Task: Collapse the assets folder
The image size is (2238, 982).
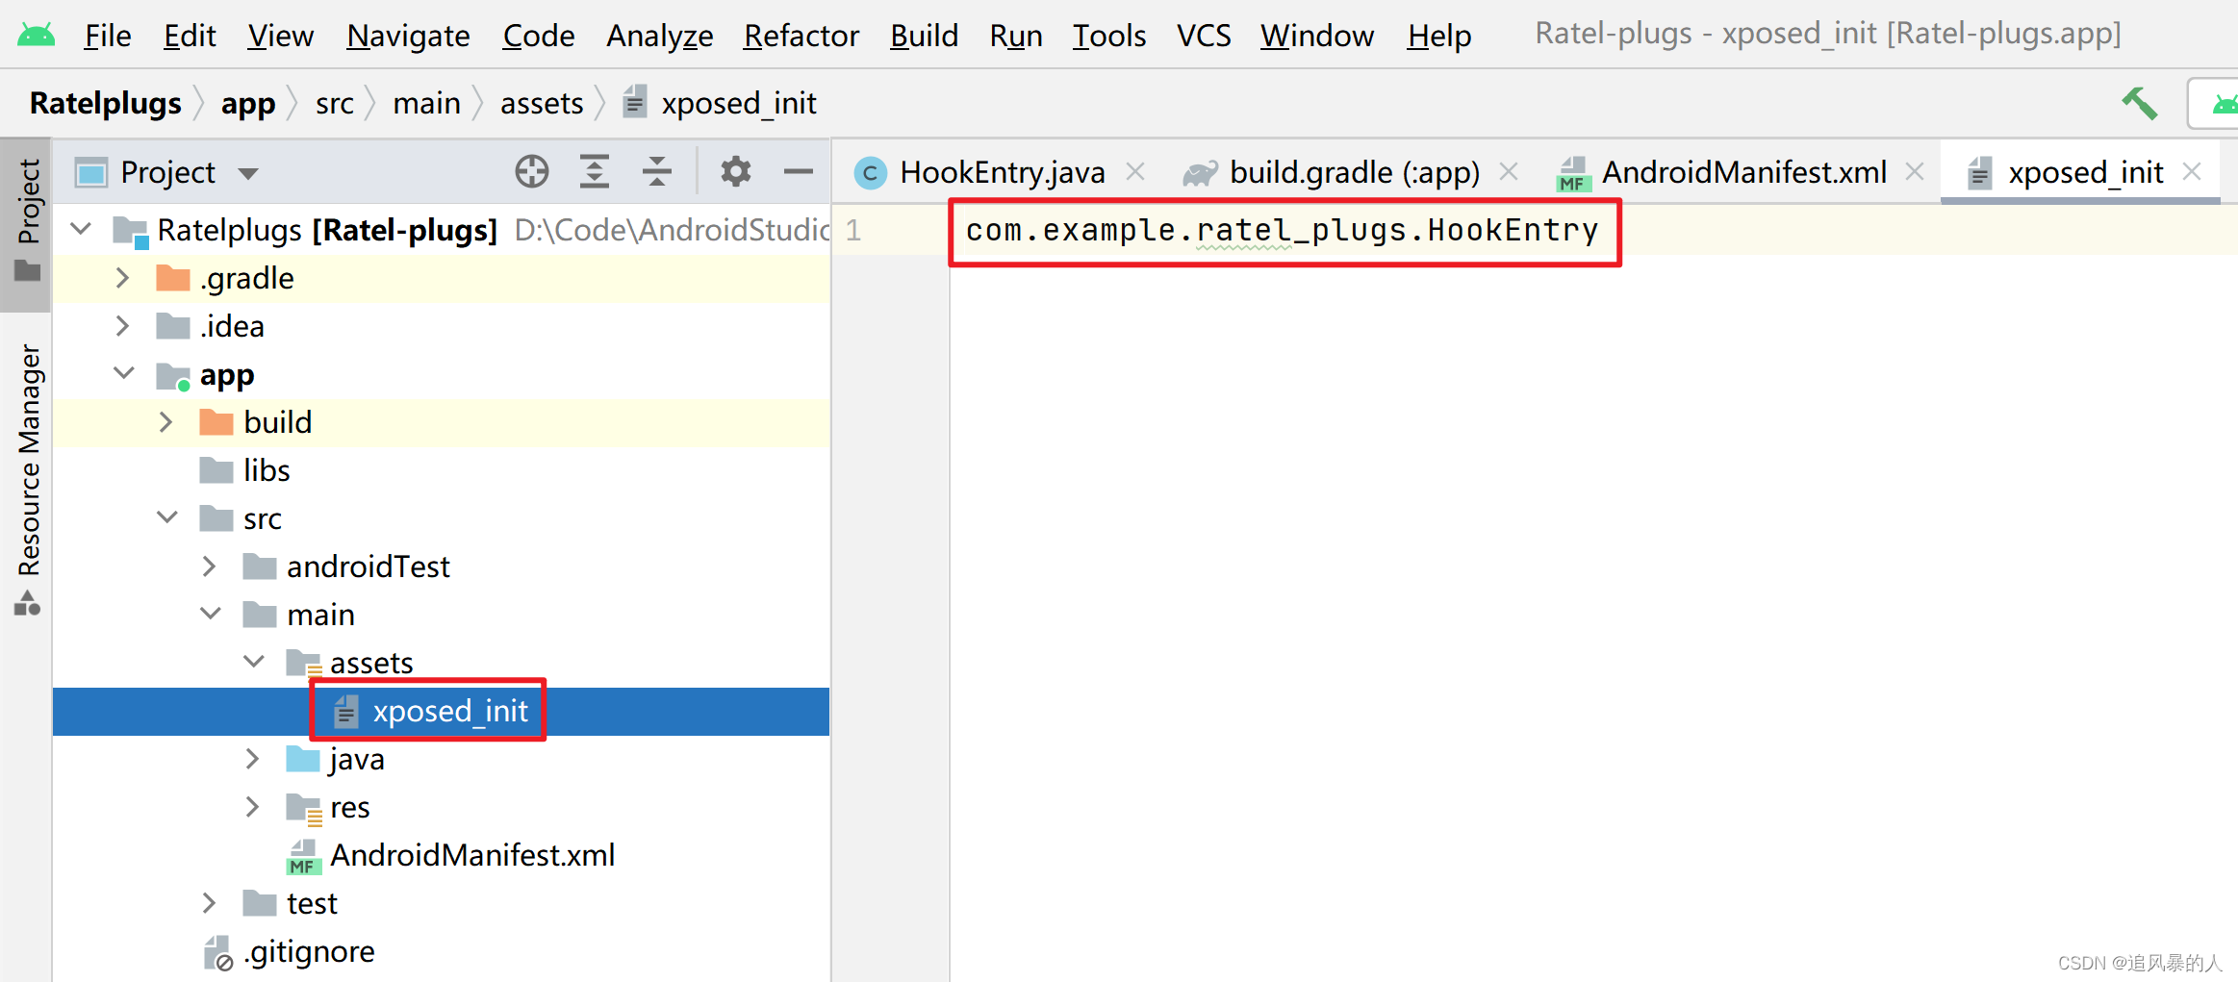Action: pos(254,662)
